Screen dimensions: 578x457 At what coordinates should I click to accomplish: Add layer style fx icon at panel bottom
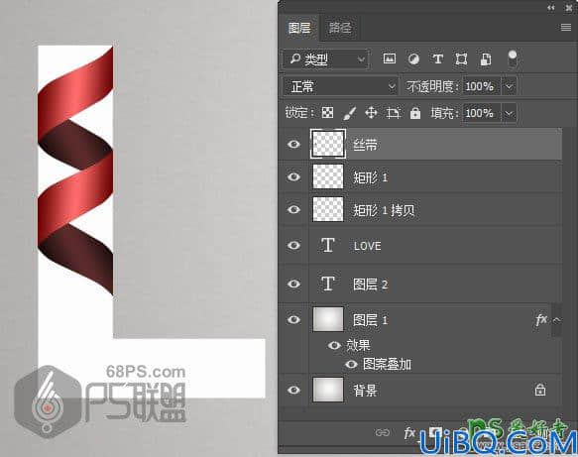409,432
